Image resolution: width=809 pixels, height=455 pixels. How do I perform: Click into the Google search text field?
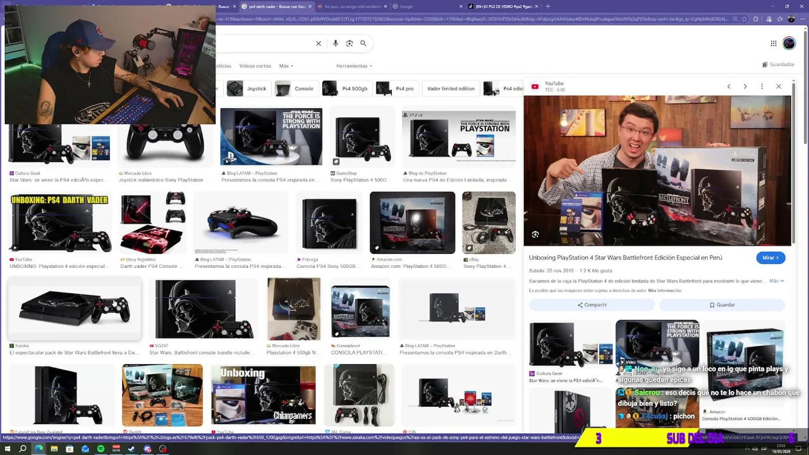point(264,44)
